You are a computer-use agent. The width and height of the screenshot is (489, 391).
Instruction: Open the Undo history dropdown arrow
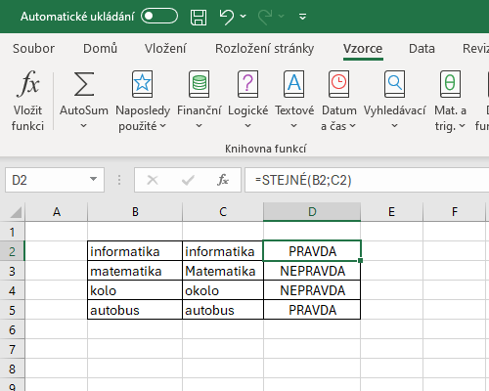coord(244,16)
